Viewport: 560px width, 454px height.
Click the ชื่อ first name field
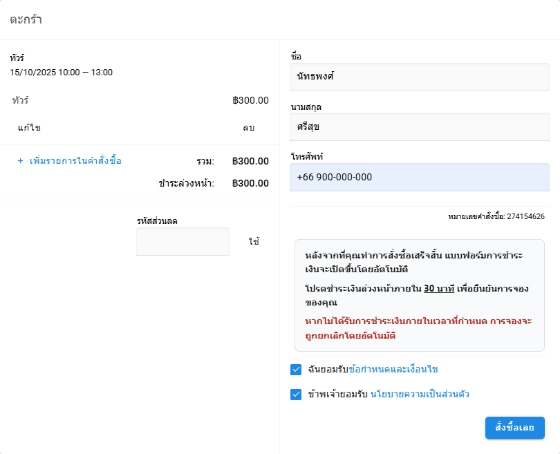click(x=419, y=77)
